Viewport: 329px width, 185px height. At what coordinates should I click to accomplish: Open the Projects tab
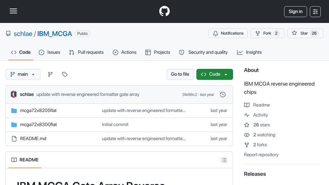tap(158, 52)
